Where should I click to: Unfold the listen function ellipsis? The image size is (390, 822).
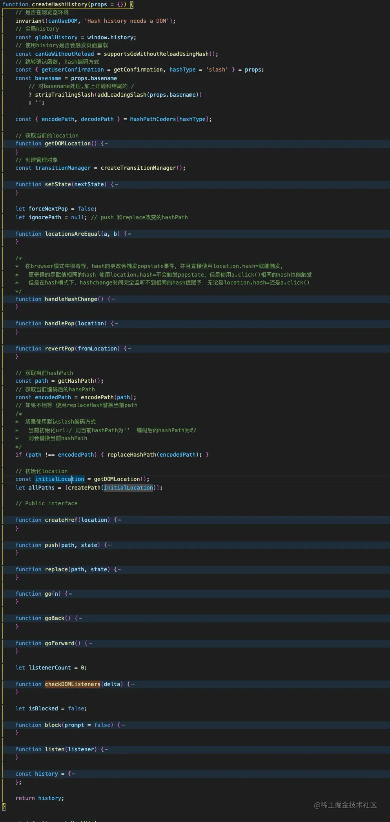107,749
